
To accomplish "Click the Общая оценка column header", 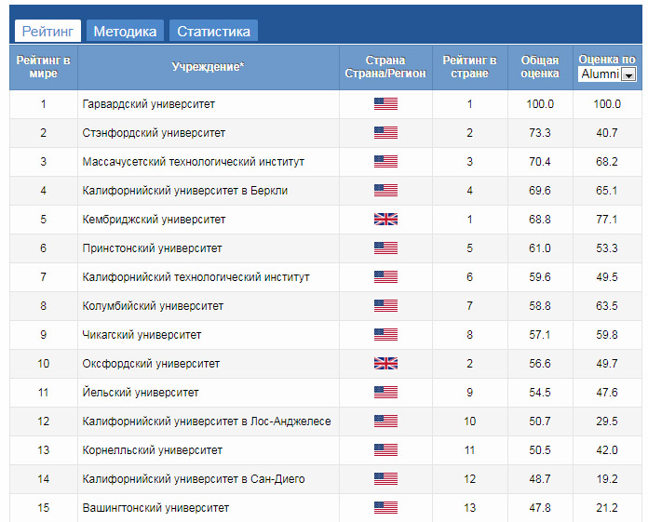I will point(540,67).
